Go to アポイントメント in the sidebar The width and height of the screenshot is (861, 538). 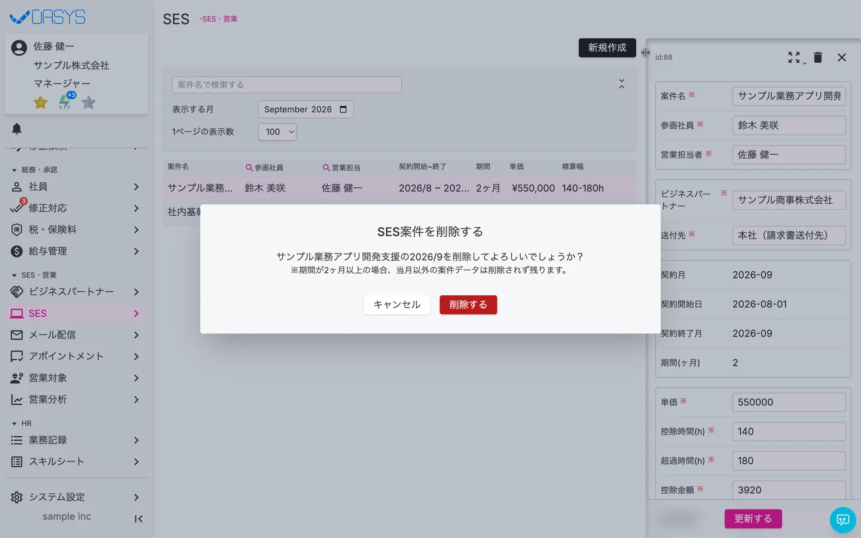pos(77,356)
